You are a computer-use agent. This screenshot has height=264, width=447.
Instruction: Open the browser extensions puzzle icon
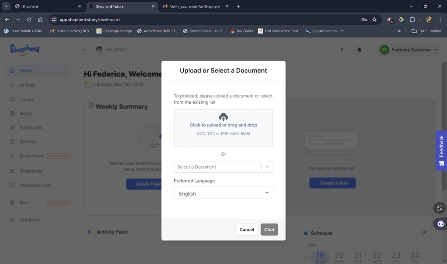point(412,20)
